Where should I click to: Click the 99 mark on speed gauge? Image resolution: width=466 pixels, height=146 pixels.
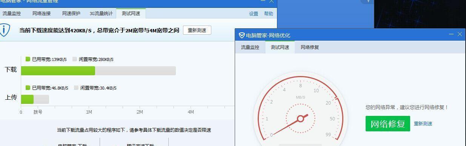(328, 135)
